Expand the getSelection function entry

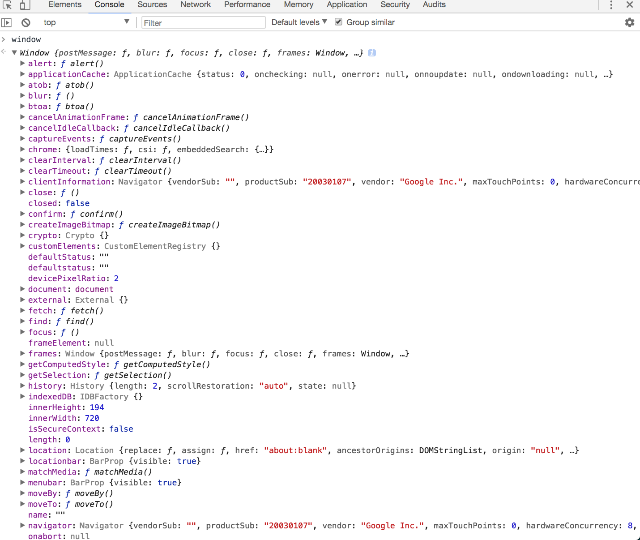22,375
